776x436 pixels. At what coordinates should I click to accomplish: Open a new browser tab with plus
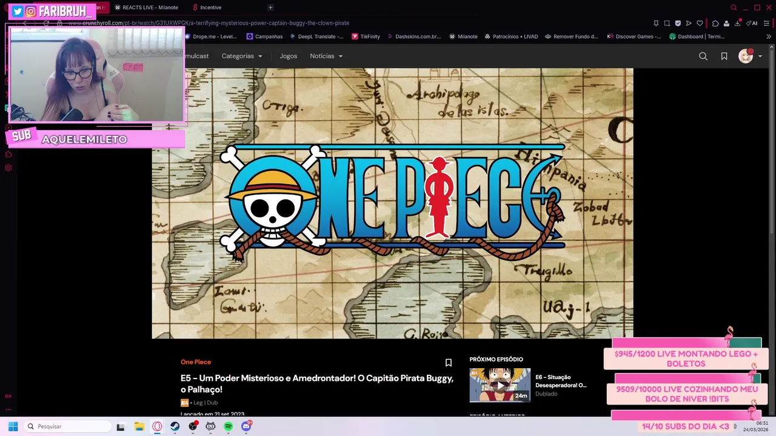(x=270, y=7)
